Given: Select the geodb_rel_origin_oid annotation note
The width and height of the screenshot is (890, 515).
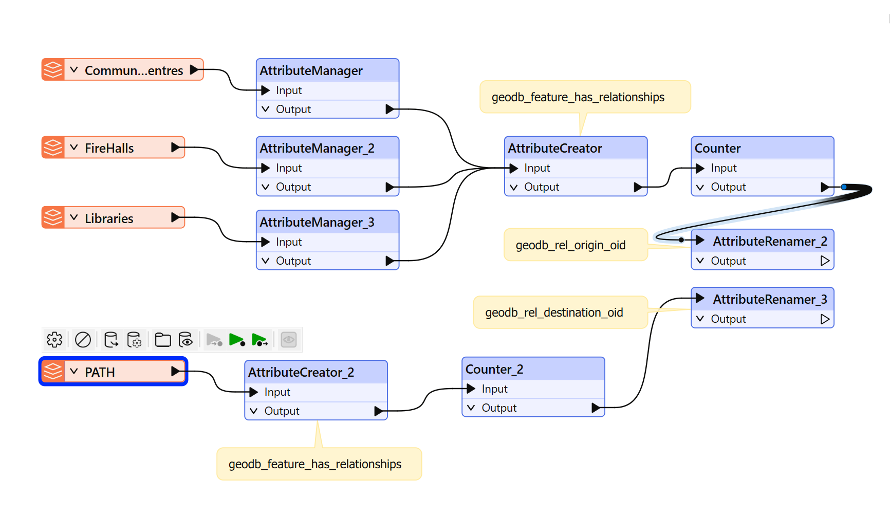Looking at the screenshot, I should pyautogui.click(x=576, y=245).
